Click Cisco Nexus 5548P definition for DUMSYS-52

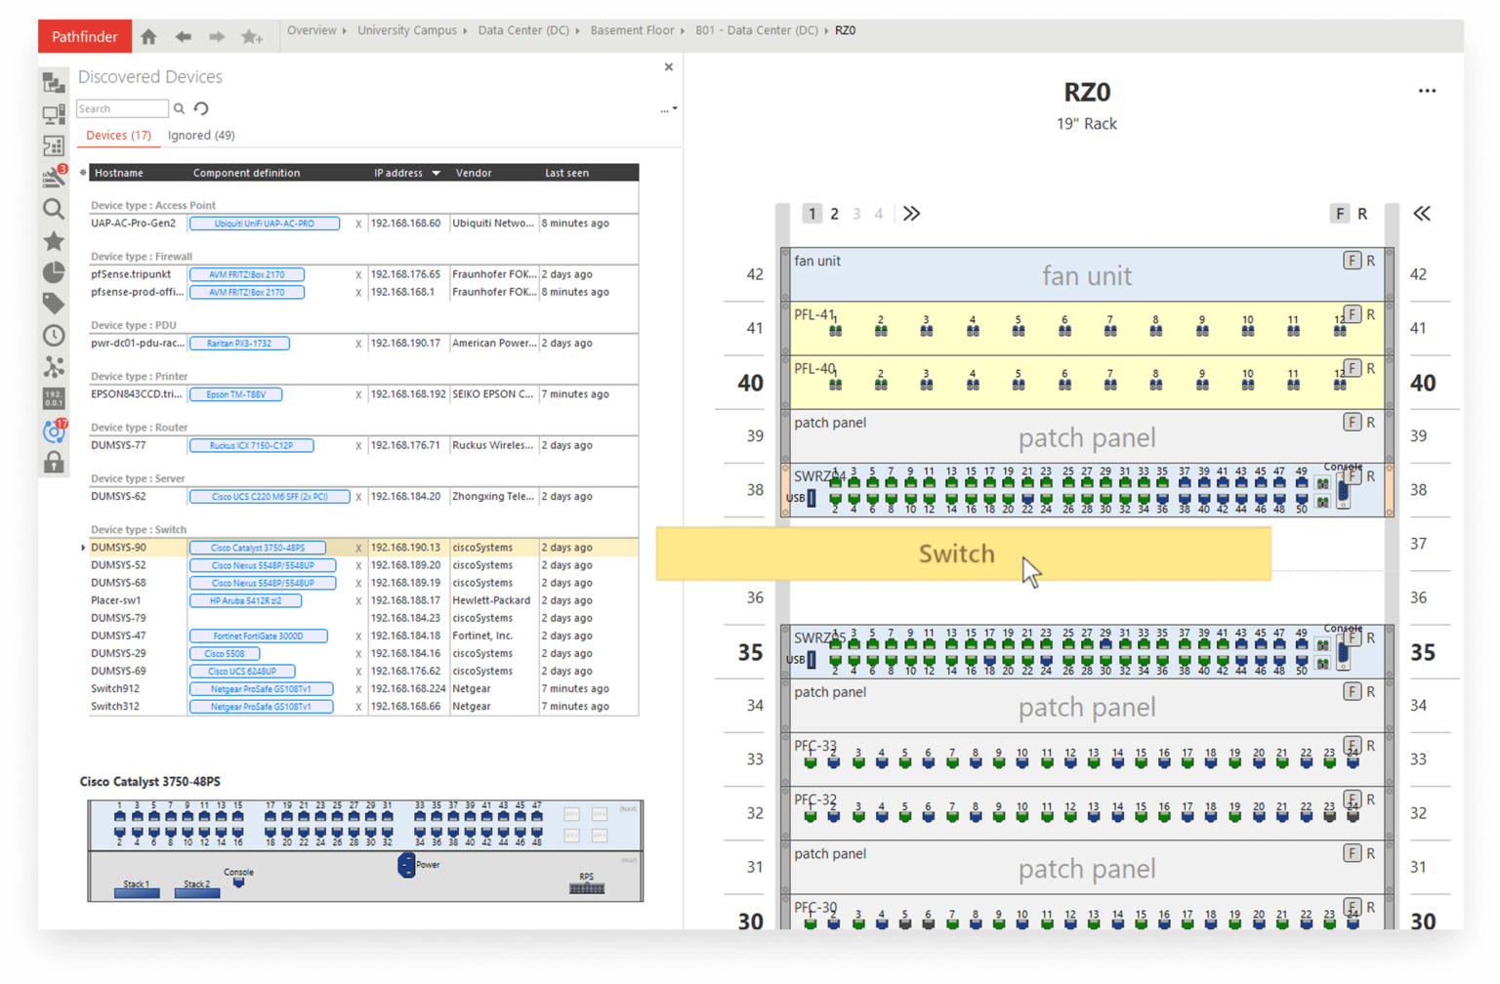(x=263, y=565)
